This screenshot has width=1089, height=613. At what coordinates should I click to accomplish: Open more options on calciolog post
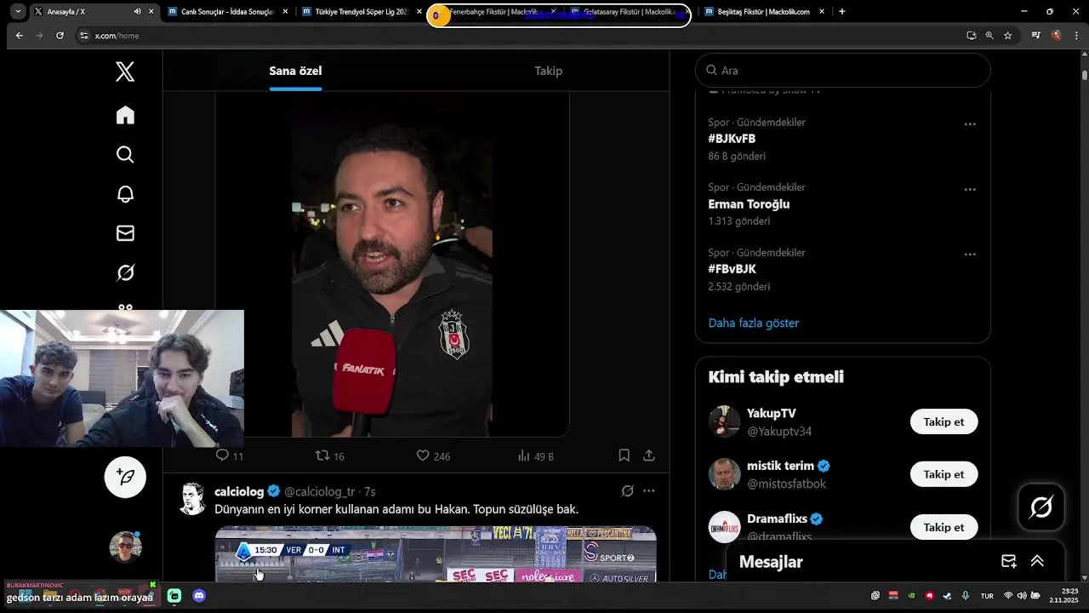648,491
